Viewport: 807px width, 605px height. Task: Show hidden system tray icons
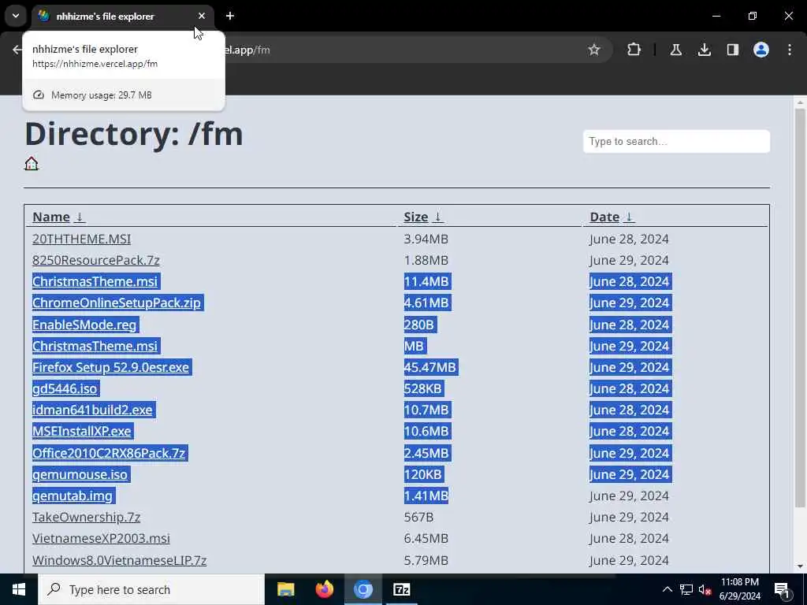667,589
